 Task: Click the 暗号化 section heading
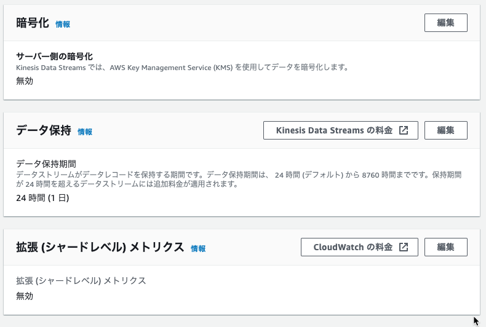33,23
